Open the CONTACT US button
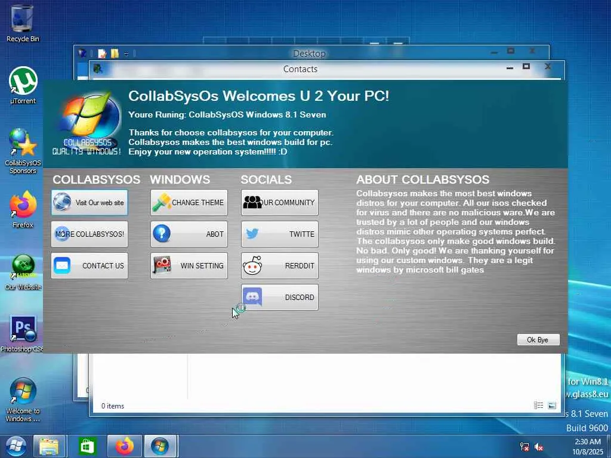The width and height of the screenshot is (611, 458). [90, 265]
